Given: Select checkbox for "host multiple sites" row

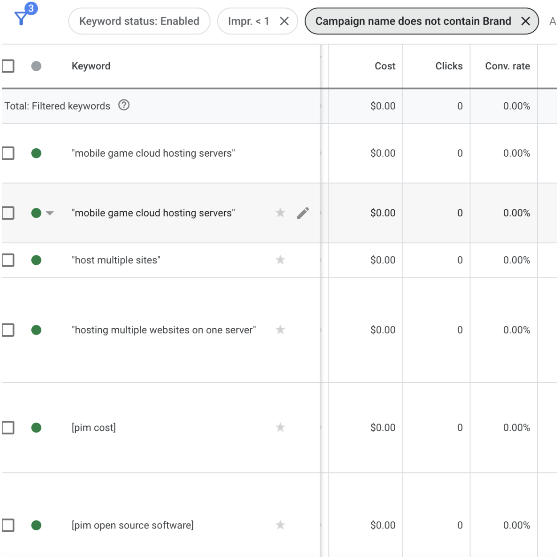Looking at the screenshot, I should [8, 260].
